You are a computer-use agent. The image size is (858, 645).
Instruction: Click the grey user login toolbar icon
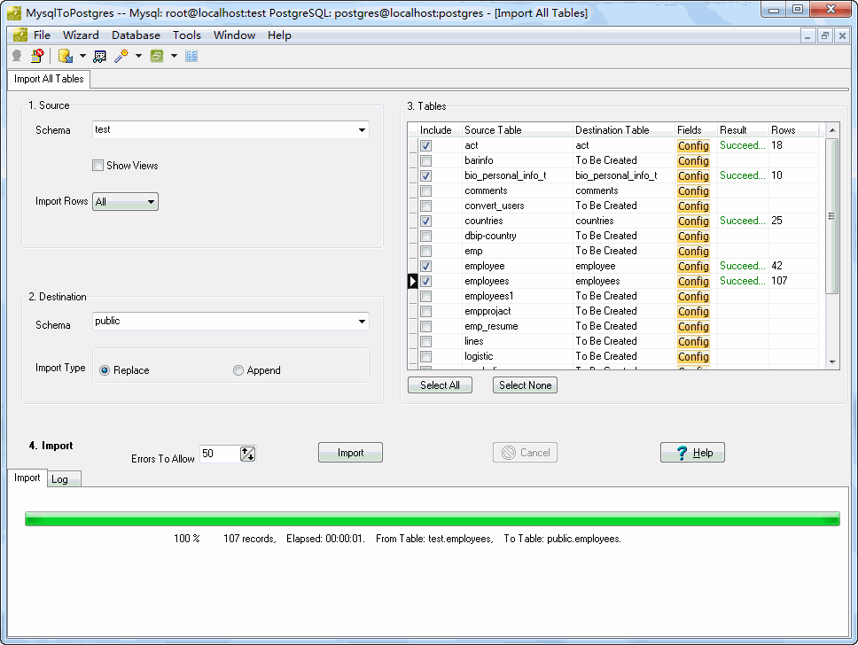[17, 56]
